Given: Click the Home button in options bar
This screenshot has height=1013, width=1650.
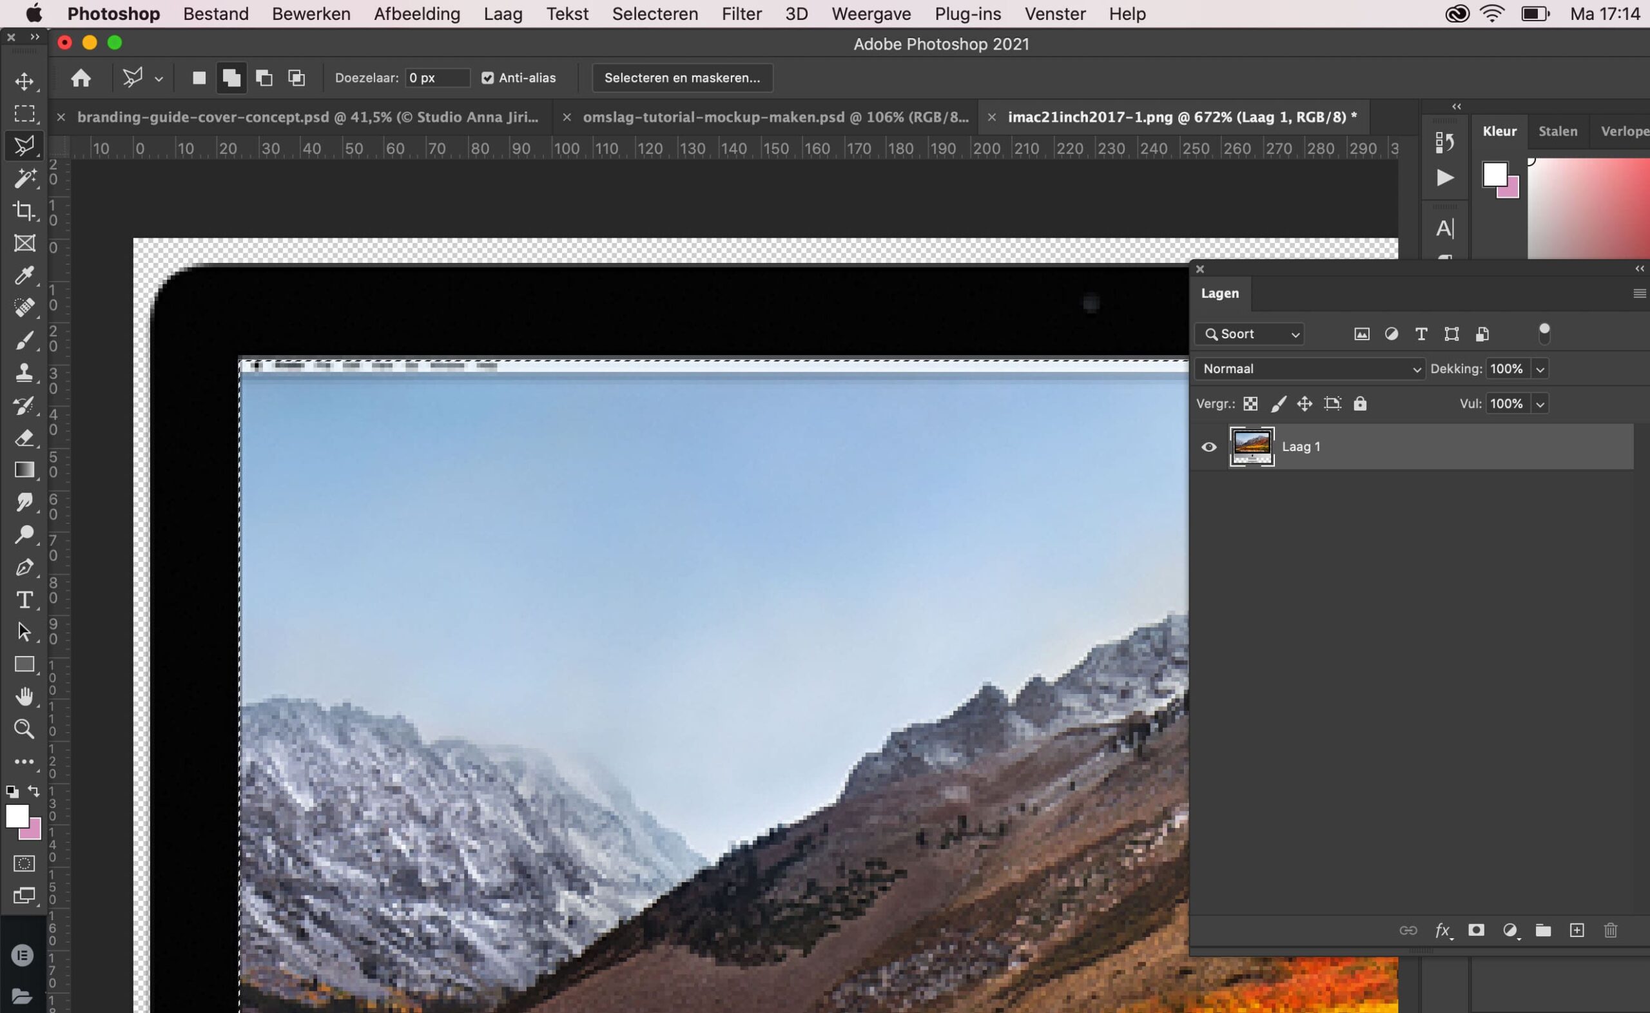Looking at the screenshot, I should [x=81, y=78].
